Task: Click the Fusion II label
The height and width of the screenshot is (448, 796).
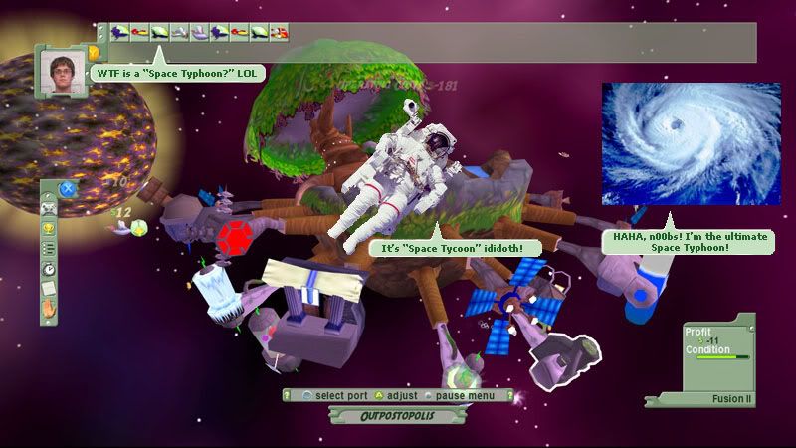Action: [731, 399]
